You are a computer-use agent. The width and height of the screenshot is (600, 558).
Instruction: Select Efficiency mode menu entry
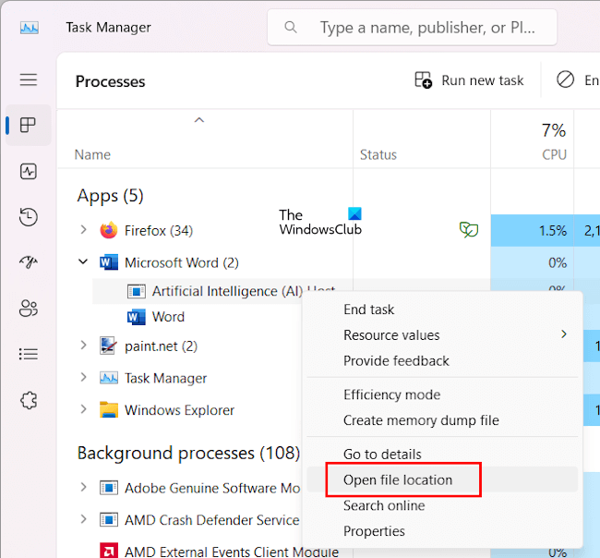391,394
